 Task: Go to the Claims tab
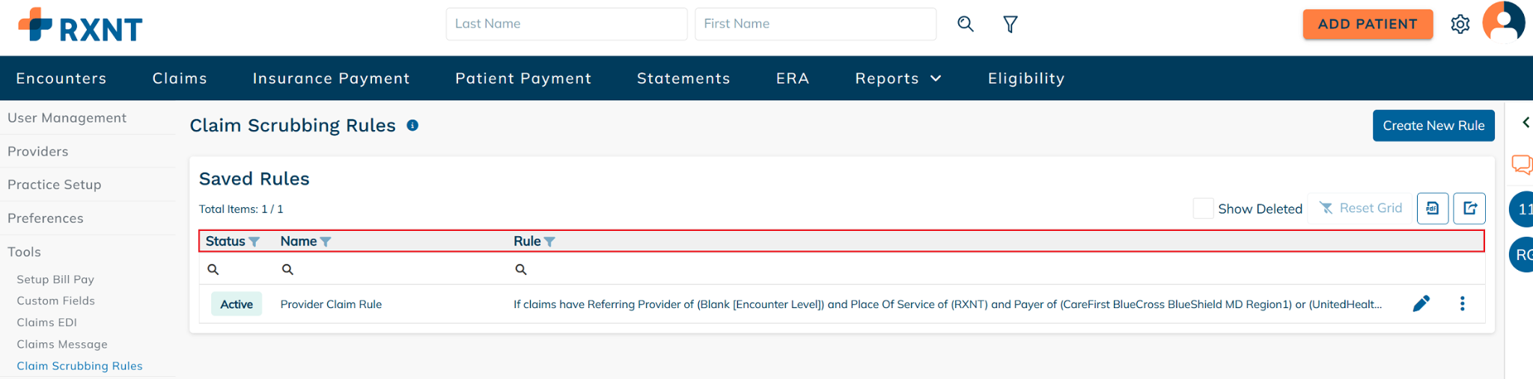(x=180, y=78)
